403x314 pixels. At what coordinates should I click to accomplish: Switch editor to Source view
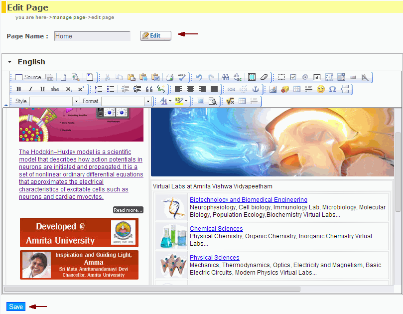pyautogui.click(x=28, y=77)
